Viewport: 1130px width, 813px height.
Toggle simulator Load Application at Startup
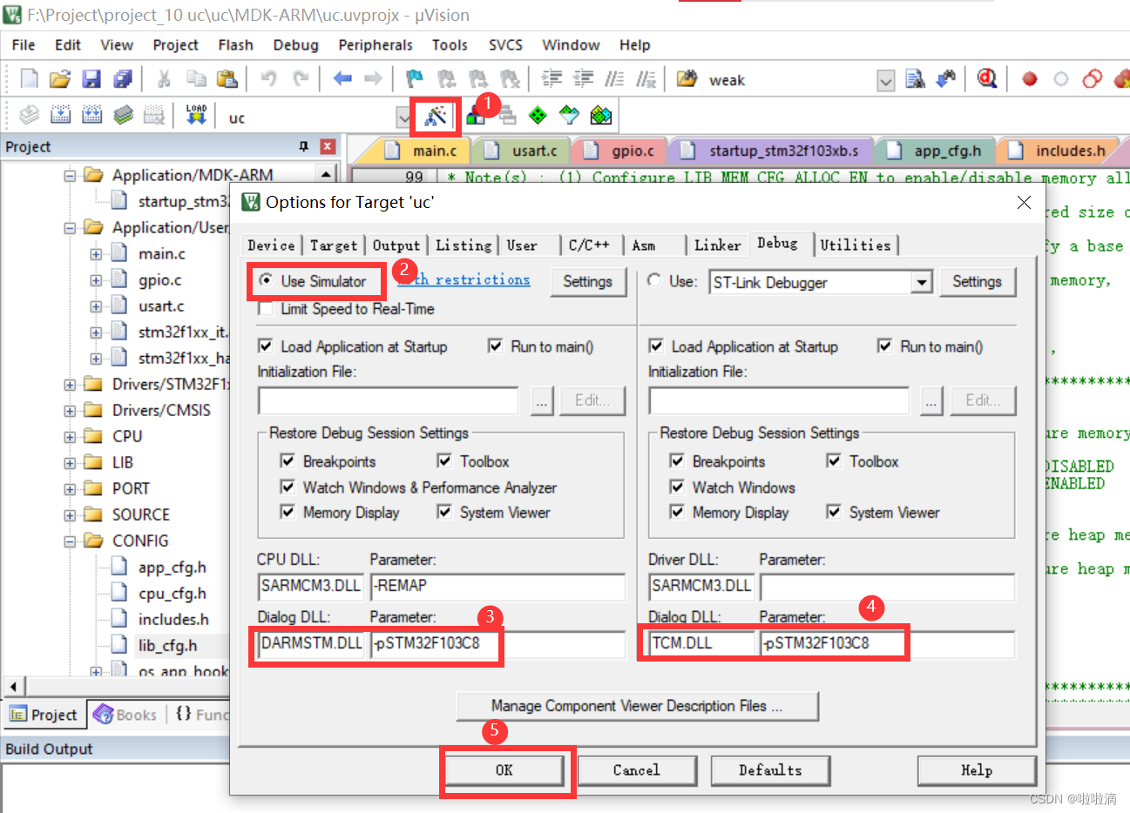pos(266,346)
